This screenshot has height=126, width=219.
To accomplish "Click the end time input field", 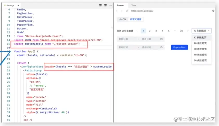I will pos(150,47).
